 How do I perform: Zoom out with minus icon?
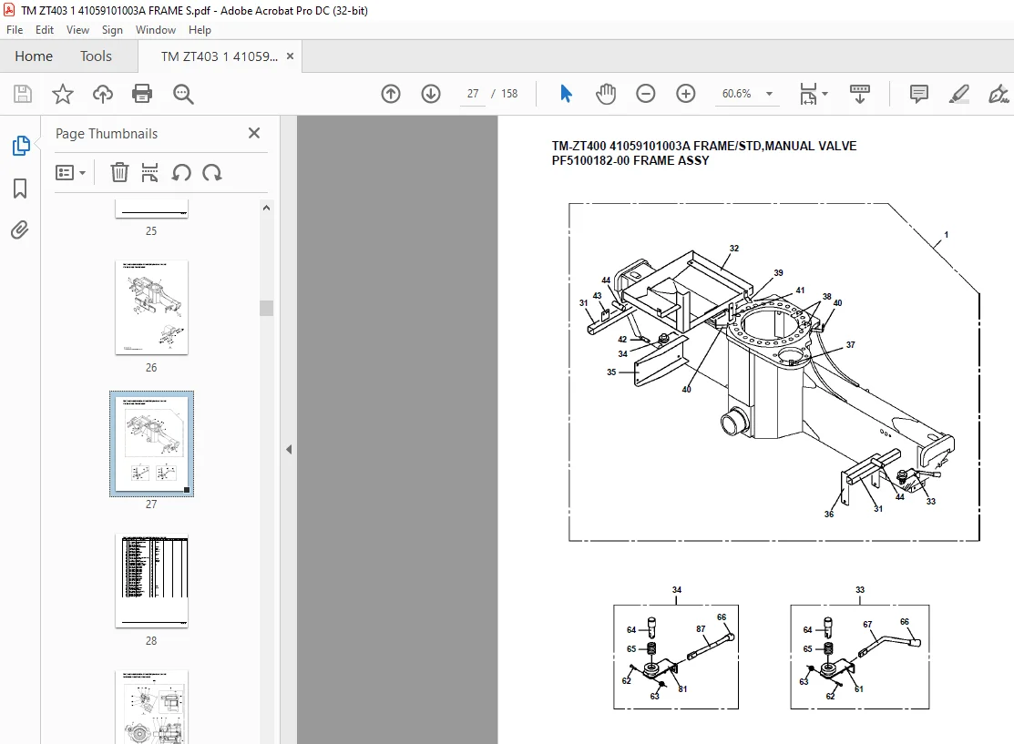(645, 94)
